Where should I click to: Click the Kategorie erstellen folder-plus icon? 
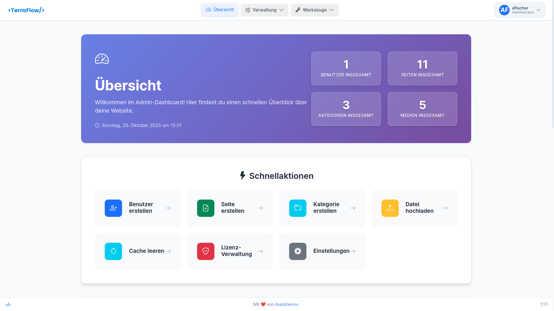(298, 208)
